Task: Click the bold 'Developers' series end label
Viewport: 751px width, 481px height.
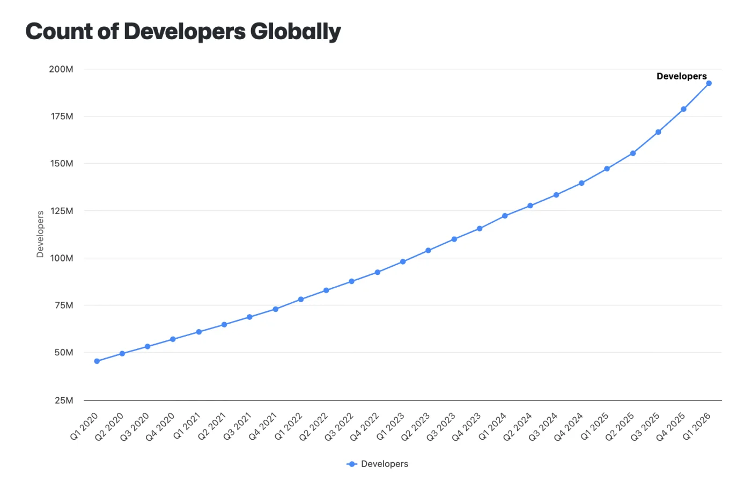Action: [x=681, y=76]
